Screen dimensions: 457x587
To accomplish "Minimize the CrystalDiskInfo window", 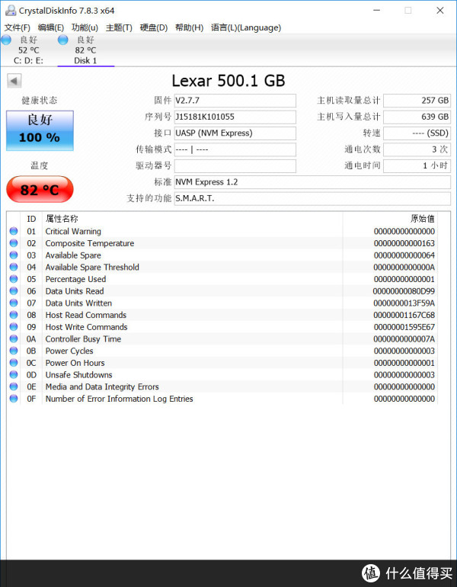I will 376,11.
